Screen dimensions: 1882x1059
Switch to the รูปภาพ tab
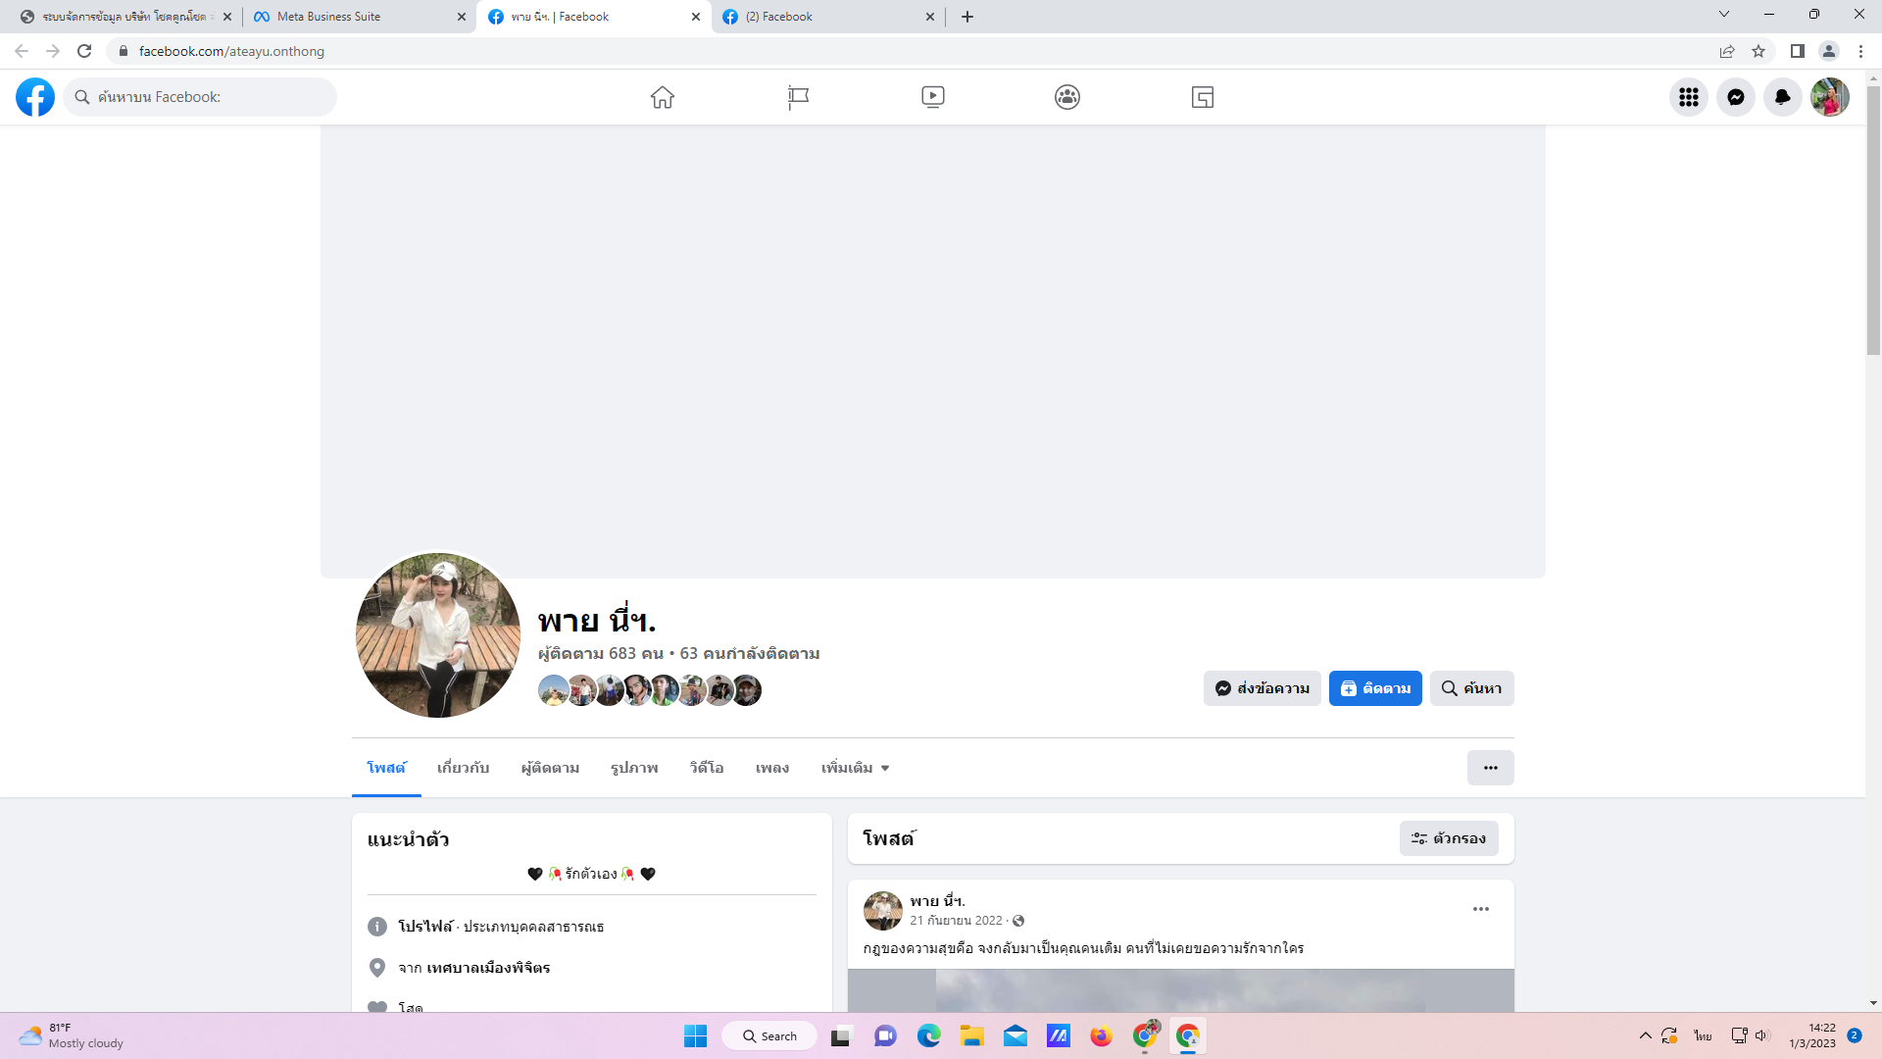point(634,768)
